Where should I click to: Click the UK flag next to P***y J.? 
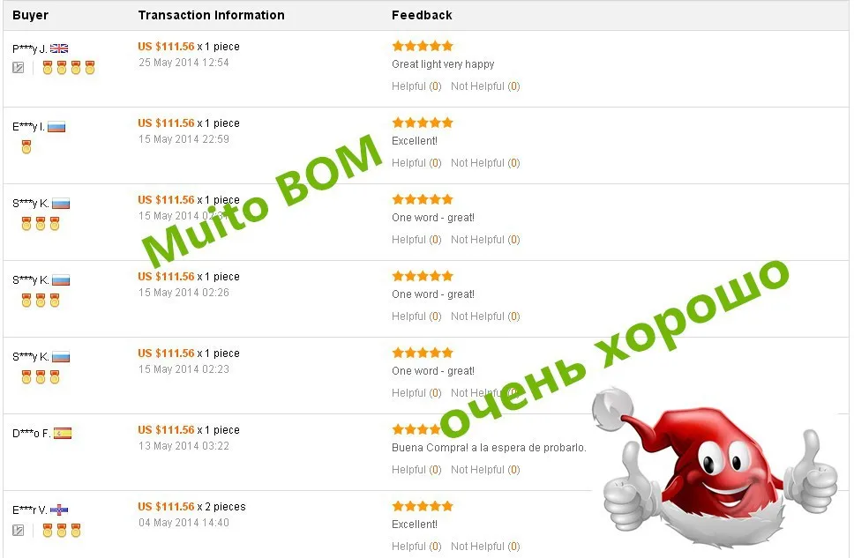click(59, 48)
